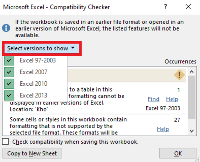Click the issue list scrollbar thumb
This screenshot has height=162, width=200.
tap(192, 97)
